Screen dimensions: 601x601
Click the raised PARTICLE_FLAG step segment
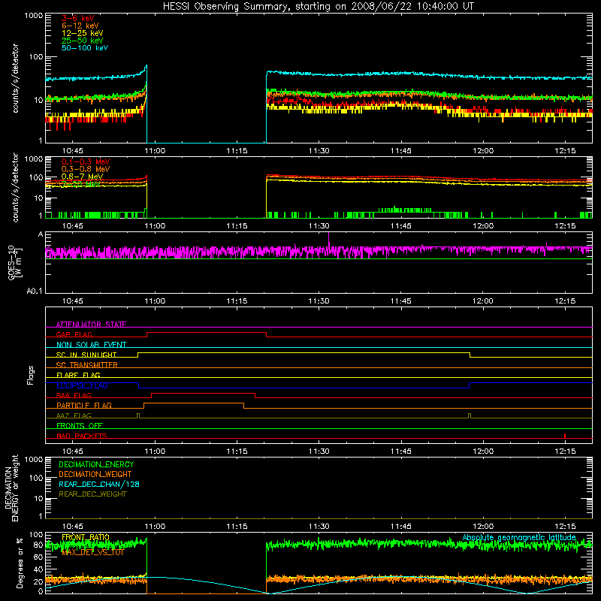pyautogui.click(x=194, y=403)
